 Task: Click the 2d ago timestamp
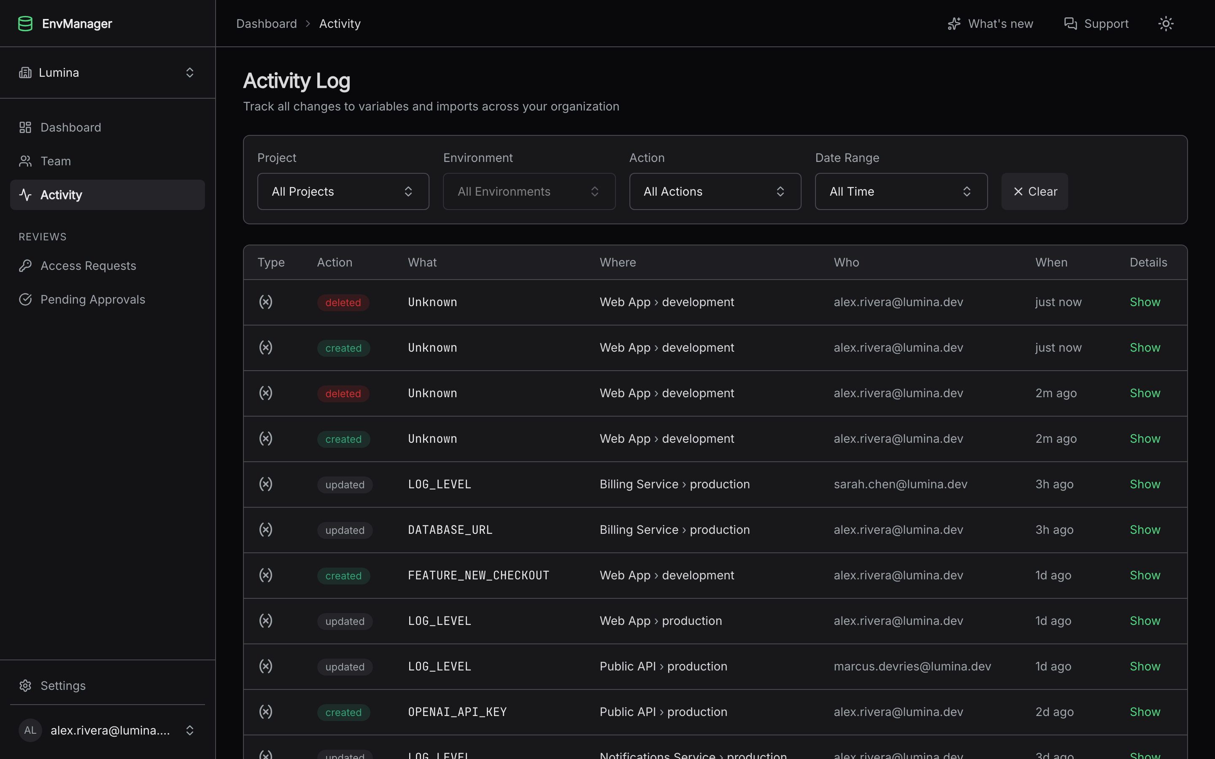tap(1054, 712)
